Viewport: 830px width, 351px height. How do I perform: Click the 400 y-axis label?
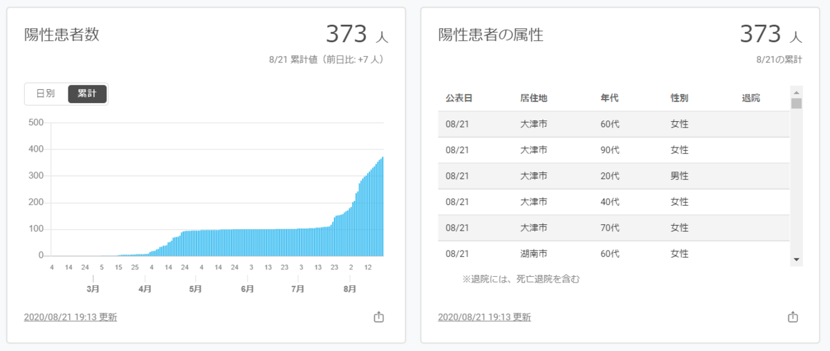click(36, 150)
